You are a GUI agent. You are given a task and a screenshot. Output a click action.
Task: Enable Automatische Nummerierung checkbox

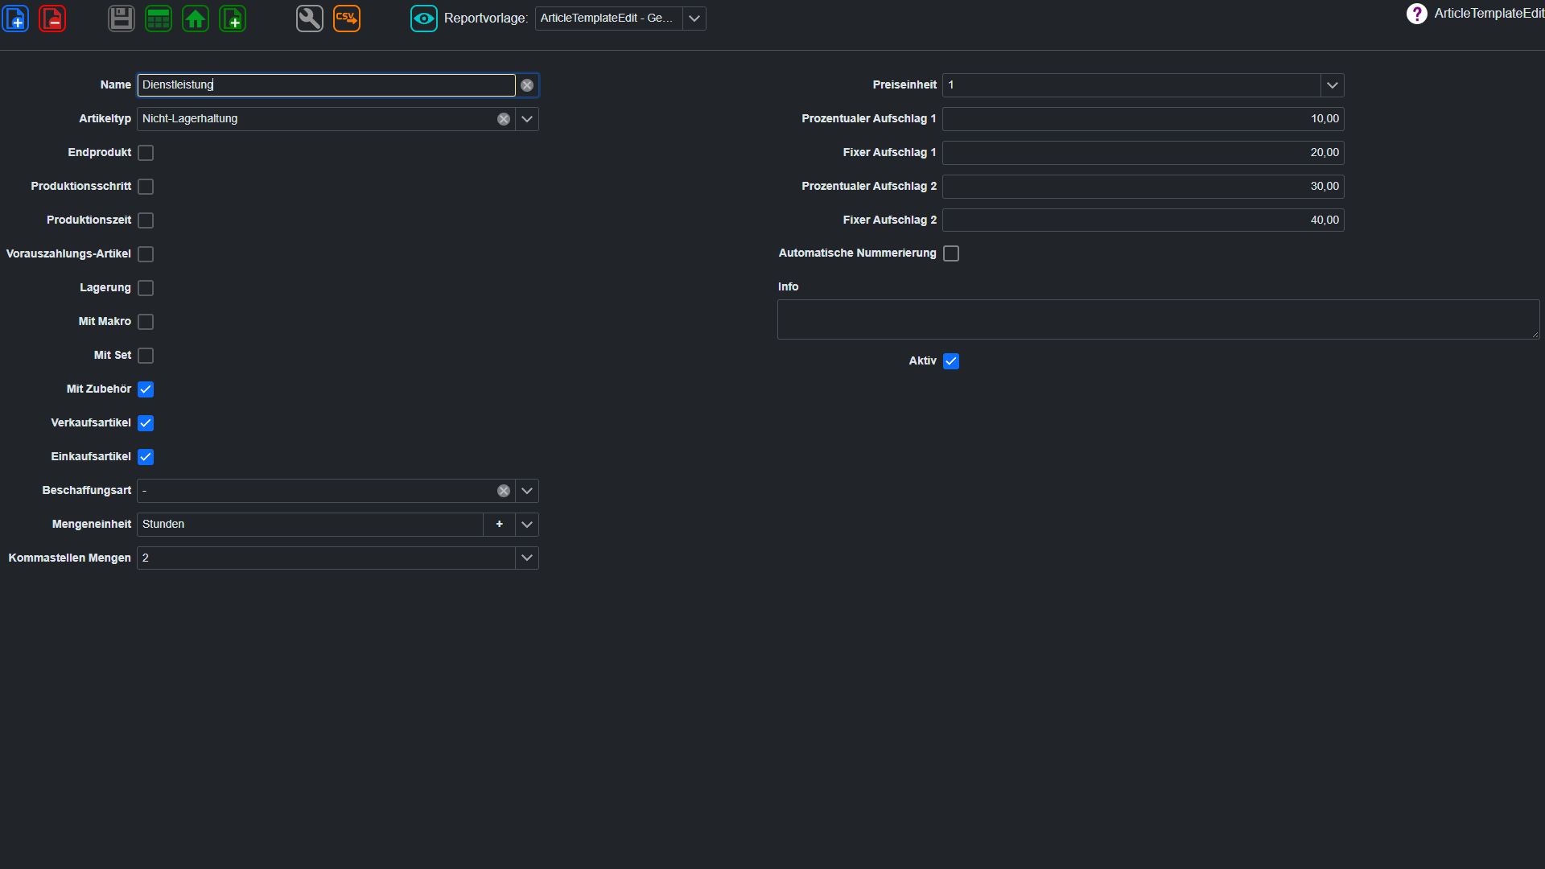click(951, 253)
